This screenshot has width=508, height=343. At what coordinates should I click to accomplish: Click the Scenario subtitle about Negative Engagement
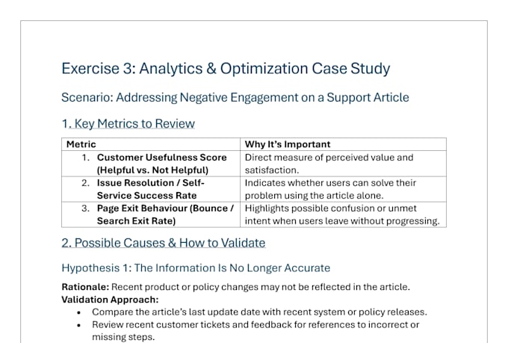pyautogui.click(x=235, y=97)
